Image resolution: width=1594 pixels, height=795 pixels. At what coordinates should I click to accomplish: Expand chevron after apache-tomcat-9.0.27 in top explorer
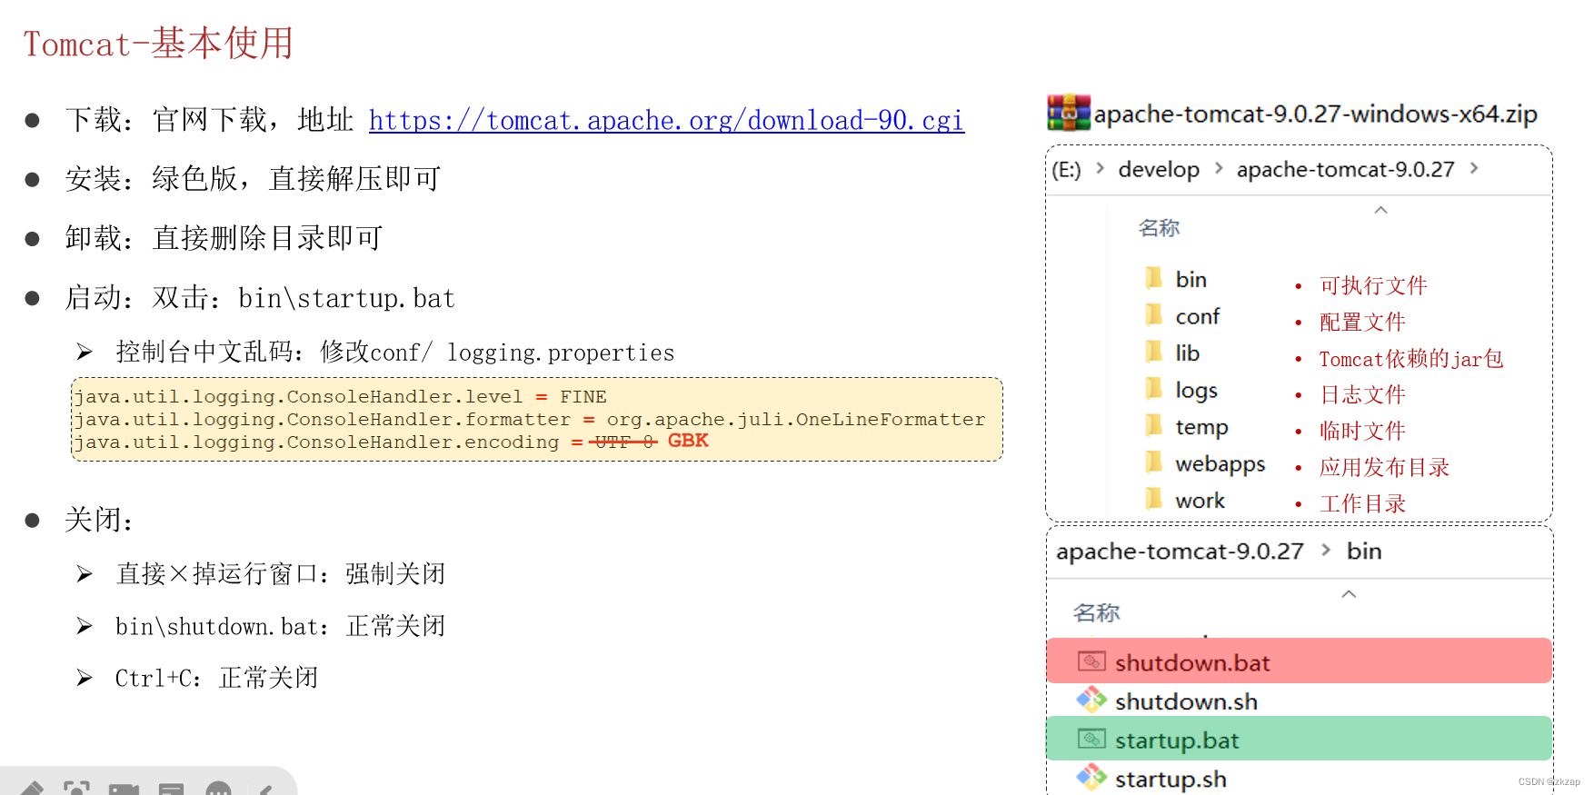(1474, 168)
